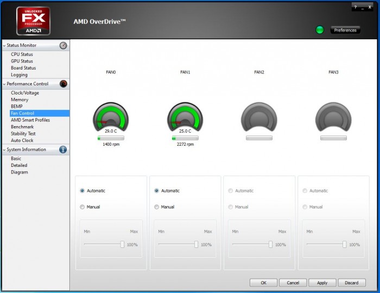Discard the fan setting changes
380x293 pixels.
coord(352,283)
